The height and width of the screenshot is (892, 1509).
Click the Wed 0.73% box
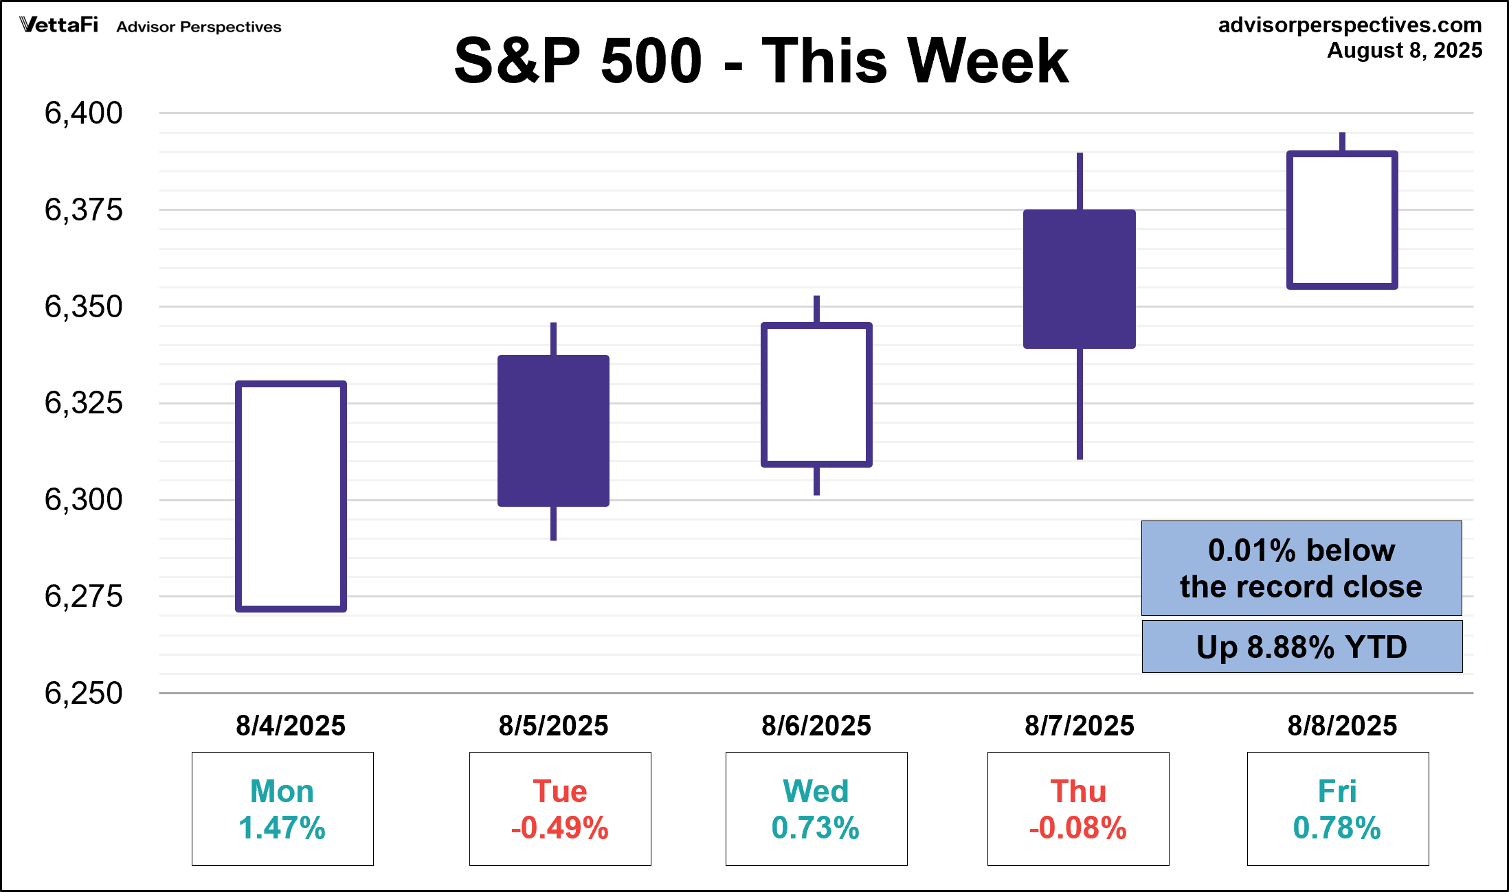click(816, 809)
